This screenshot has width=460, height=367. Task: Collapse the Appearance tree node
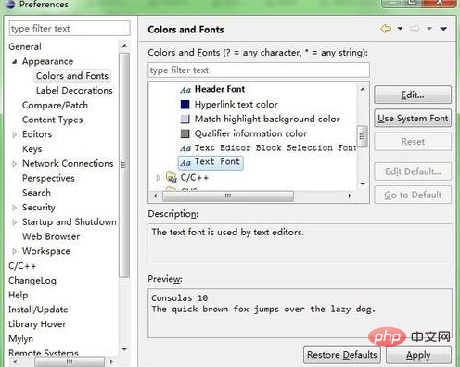click(14, 62)
